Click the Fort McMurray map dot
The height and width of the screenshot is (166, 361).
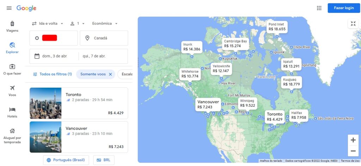point(226,95)
